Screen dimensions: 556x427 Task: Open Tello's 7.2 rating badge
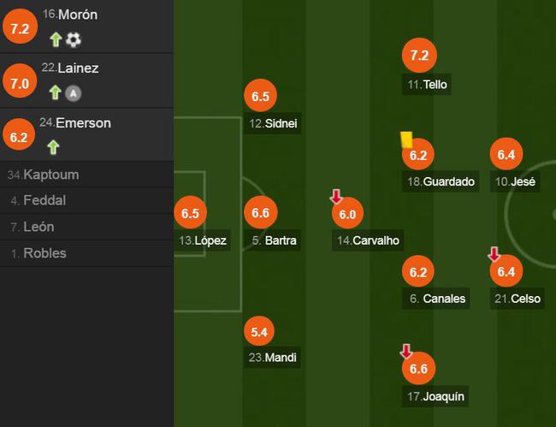pyautogui.click(x=419, y=56)
